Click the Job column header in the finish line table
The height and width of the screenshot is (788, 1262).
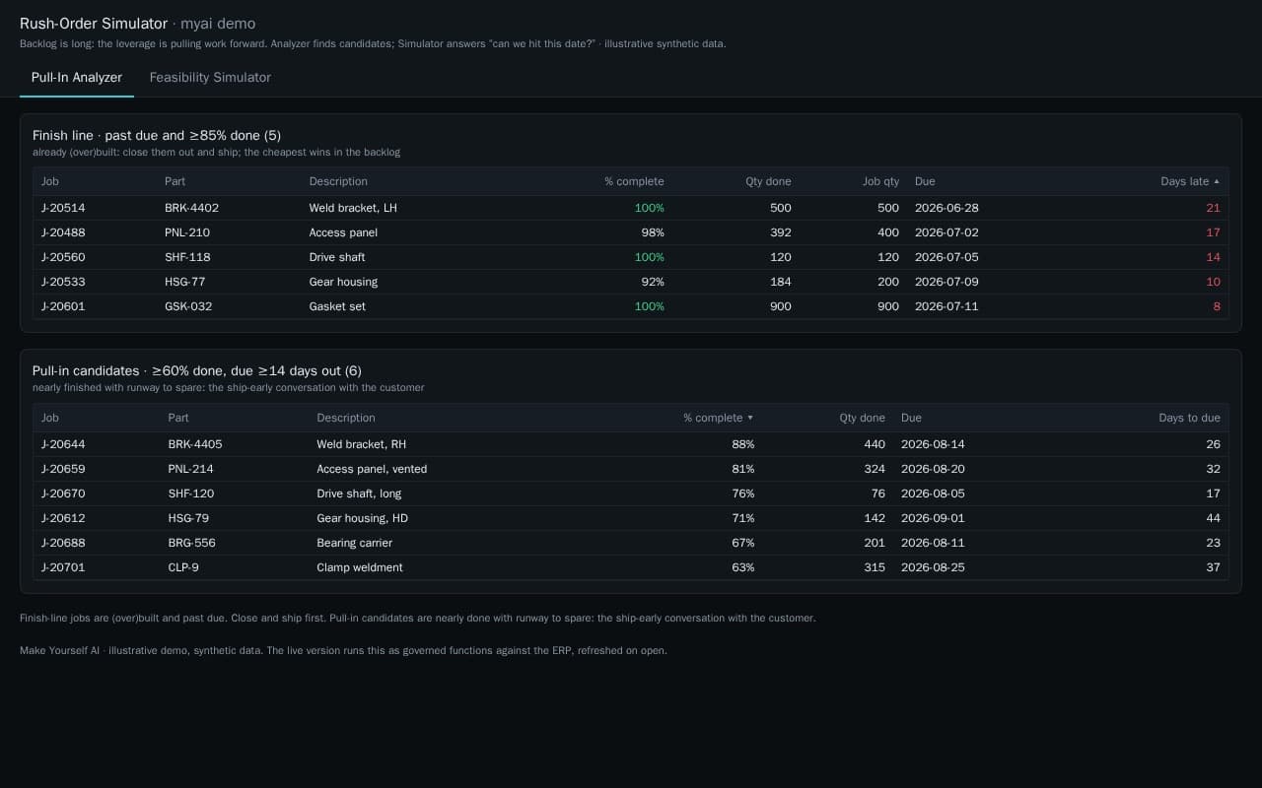(50, 181)
